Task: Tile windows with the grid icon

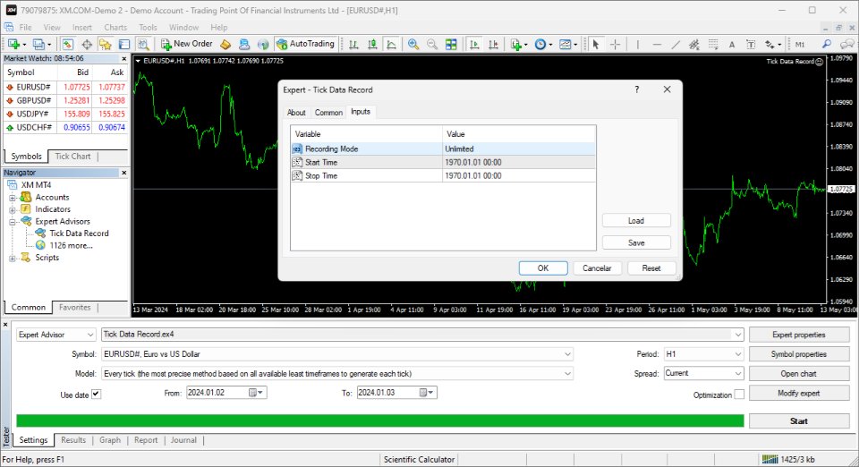Action: tap(451, 45)
